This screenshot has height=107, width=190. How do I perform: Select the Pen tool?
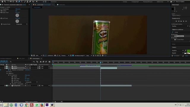[x=19, y=1]
